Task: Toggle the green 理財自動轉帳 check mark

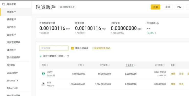Action: coord(41,56)
